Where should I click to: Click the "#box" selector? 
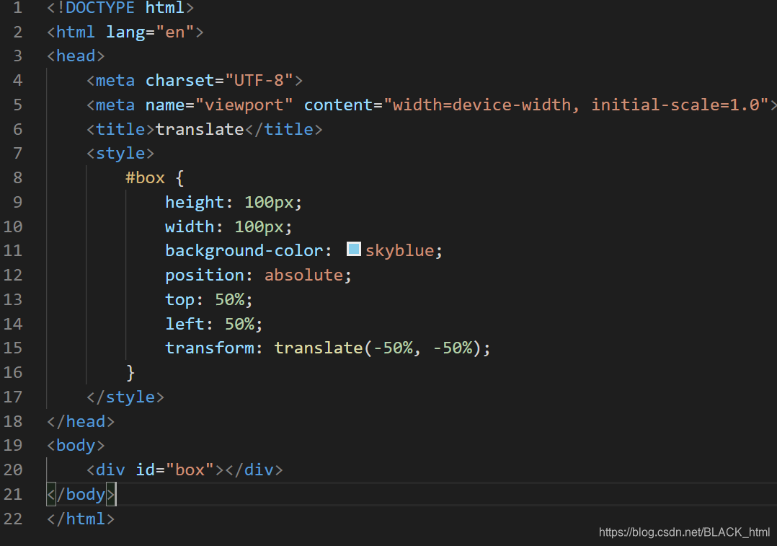(x=145, y=177)
